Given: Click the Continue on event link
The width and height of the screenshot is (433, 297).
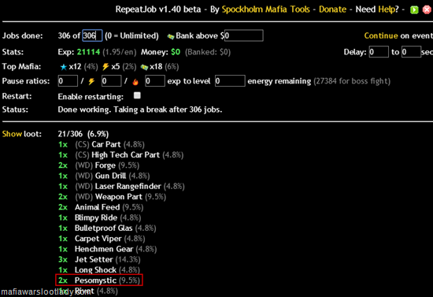Looking at the screenshot, I should [398, 35].
